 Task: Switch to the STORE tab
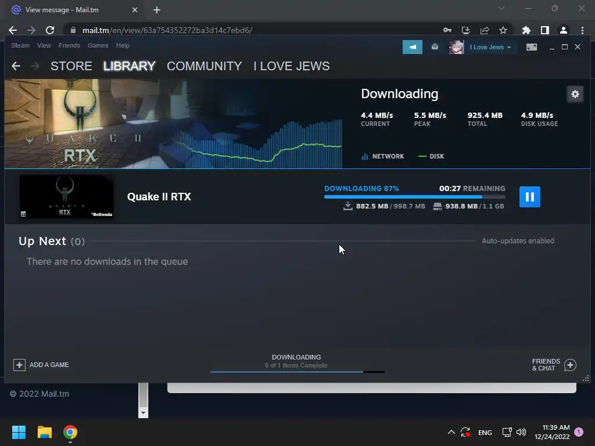(x=71, y=66)
